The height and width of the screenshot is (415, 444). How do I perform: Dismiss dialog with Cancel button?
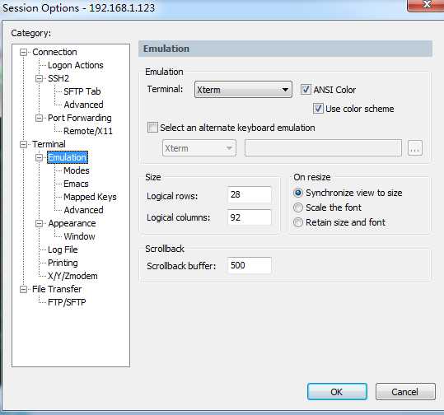tap(405, 391)
